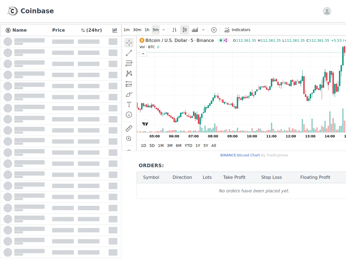Select the Text annotation tool
346x277 pixels.
coord(129,104)
